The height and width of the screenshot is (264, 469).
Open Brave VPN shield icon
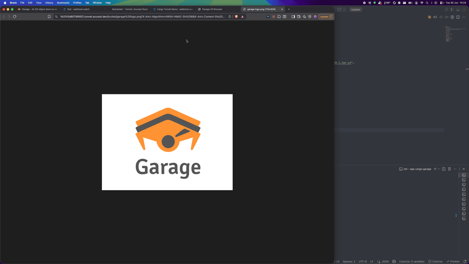[x=310, y=16]
